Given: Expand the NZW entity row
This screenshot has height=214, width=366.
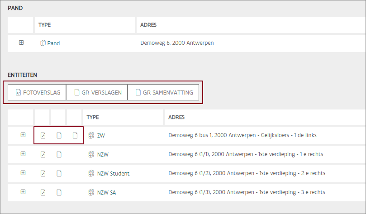Looking at the screenshot, I should pyautogui.click(x=23, y=154).
